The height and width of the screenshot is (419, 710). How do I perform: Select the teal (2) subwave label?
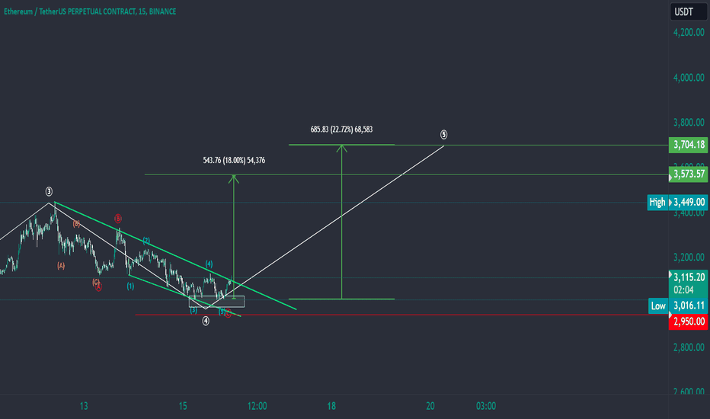click(x=146, y=240)
